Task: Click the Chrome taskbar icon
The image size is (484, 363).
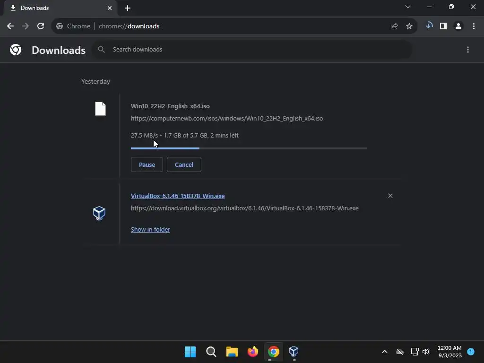Action: point(274,352)
